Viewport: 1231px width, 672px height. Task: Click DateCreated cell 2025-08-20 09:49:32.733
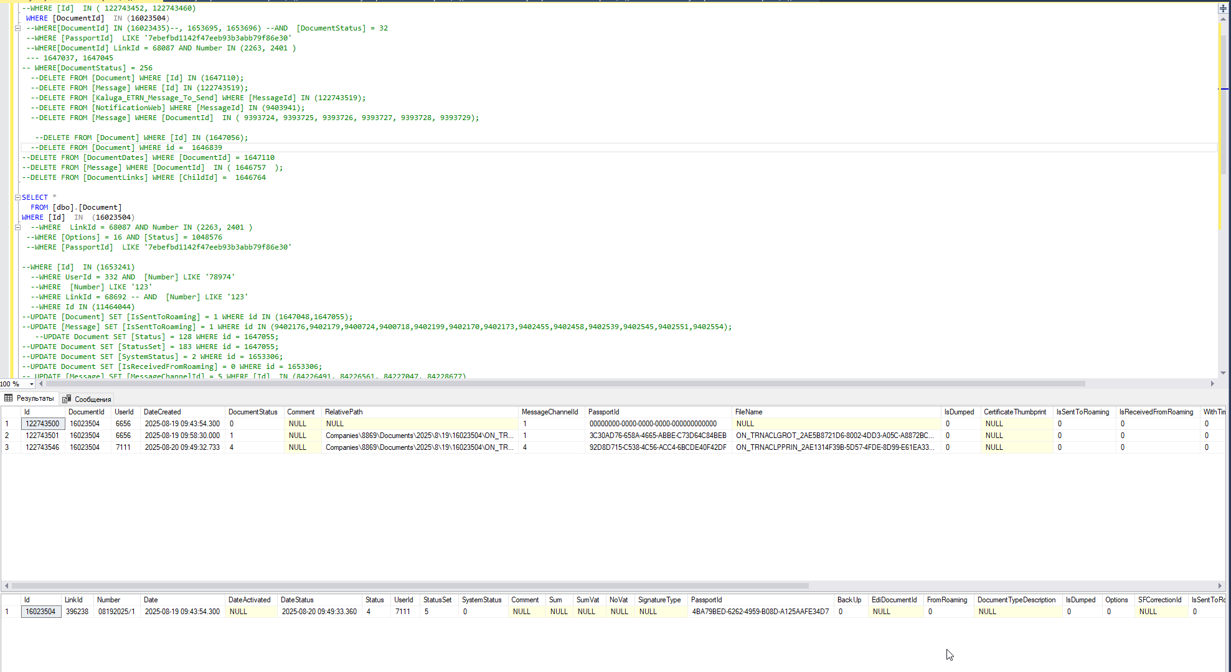[182, 447]
